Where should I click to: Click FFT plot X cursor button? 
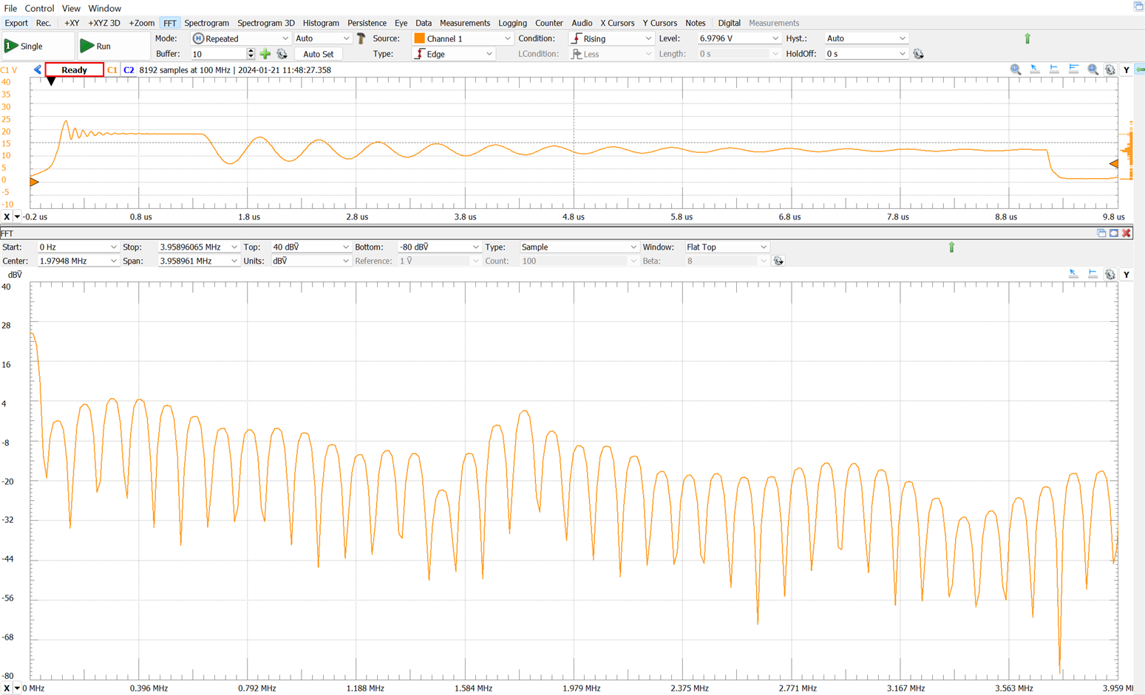[x=7, y=688]
